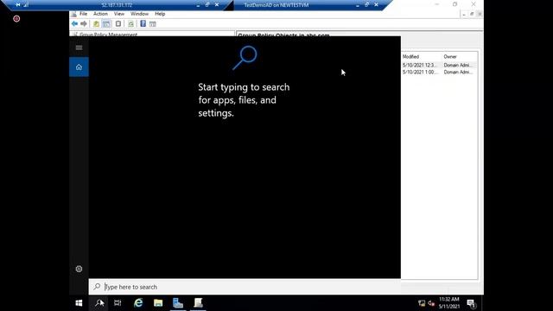Toggle the Show/Hide Console Tree icon
Screen dimensions: 553x311
pyautogui.click(x=106, y=23)
